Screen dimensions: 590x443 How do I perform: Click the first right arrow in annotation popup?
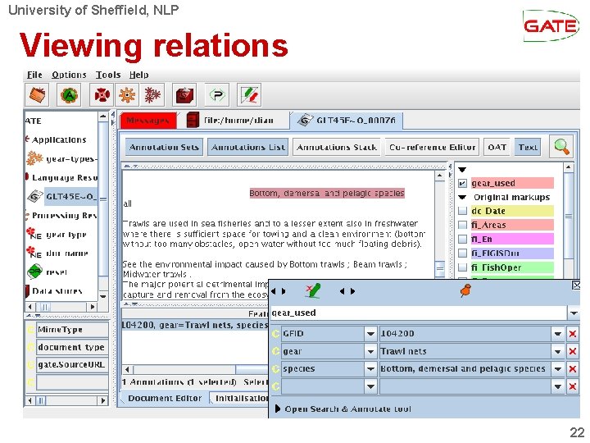click(284, 291)
